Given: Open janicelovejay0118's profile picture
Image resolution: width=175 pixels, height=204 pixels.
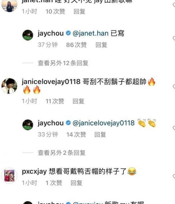Looking at the screenshot, I should pyautogui.click(x=9, y=86).
